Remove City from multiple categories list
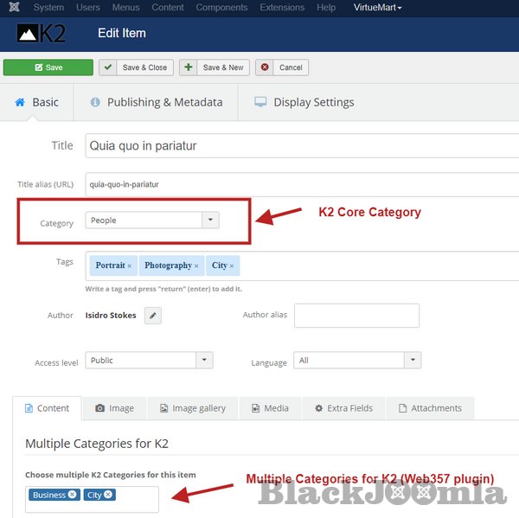Image resolution: width=519 pixels, height=518 pixels. pyautogui.click(x=108, y=495)
